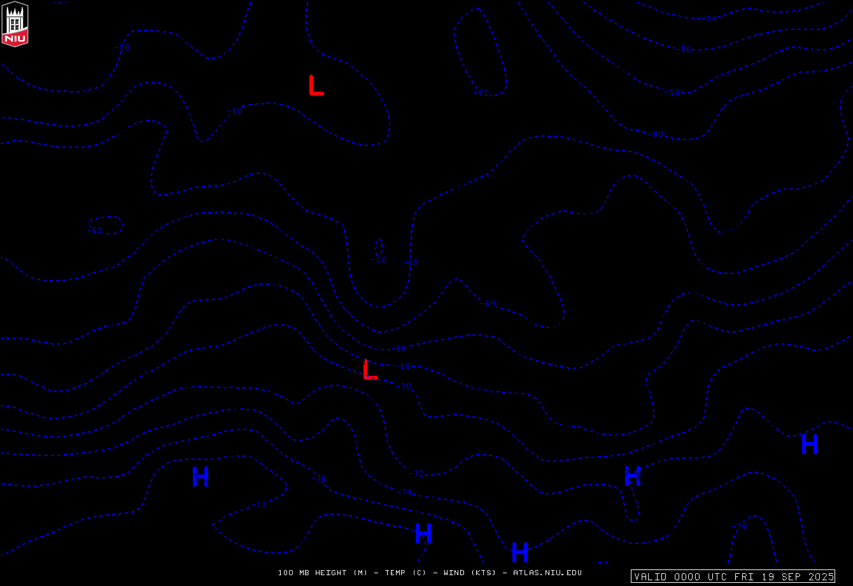
Task: Select the bottommost blue H marker
Action: coord(520,552)
